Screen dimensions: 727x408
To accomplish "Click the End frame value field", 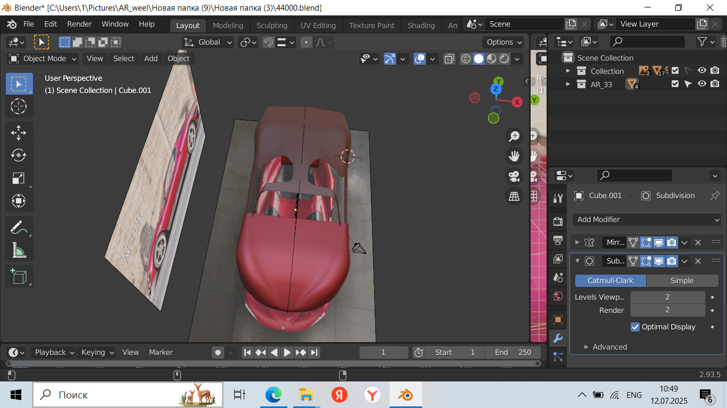I will 513,352.
